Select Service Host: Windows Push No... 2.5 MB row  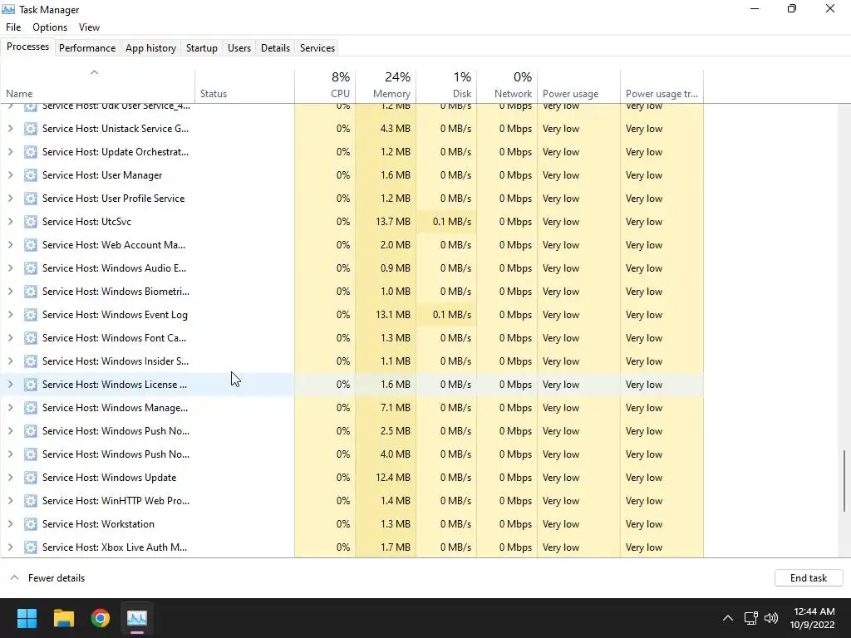352,431
